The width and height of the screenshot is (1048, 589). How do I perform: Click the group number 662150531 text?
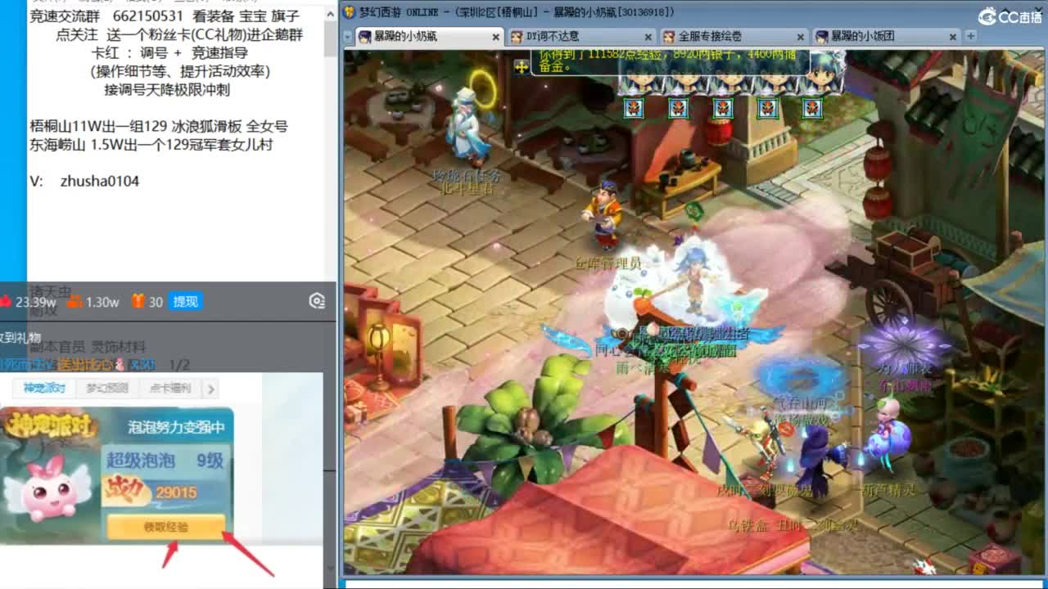tap(148, 16)
